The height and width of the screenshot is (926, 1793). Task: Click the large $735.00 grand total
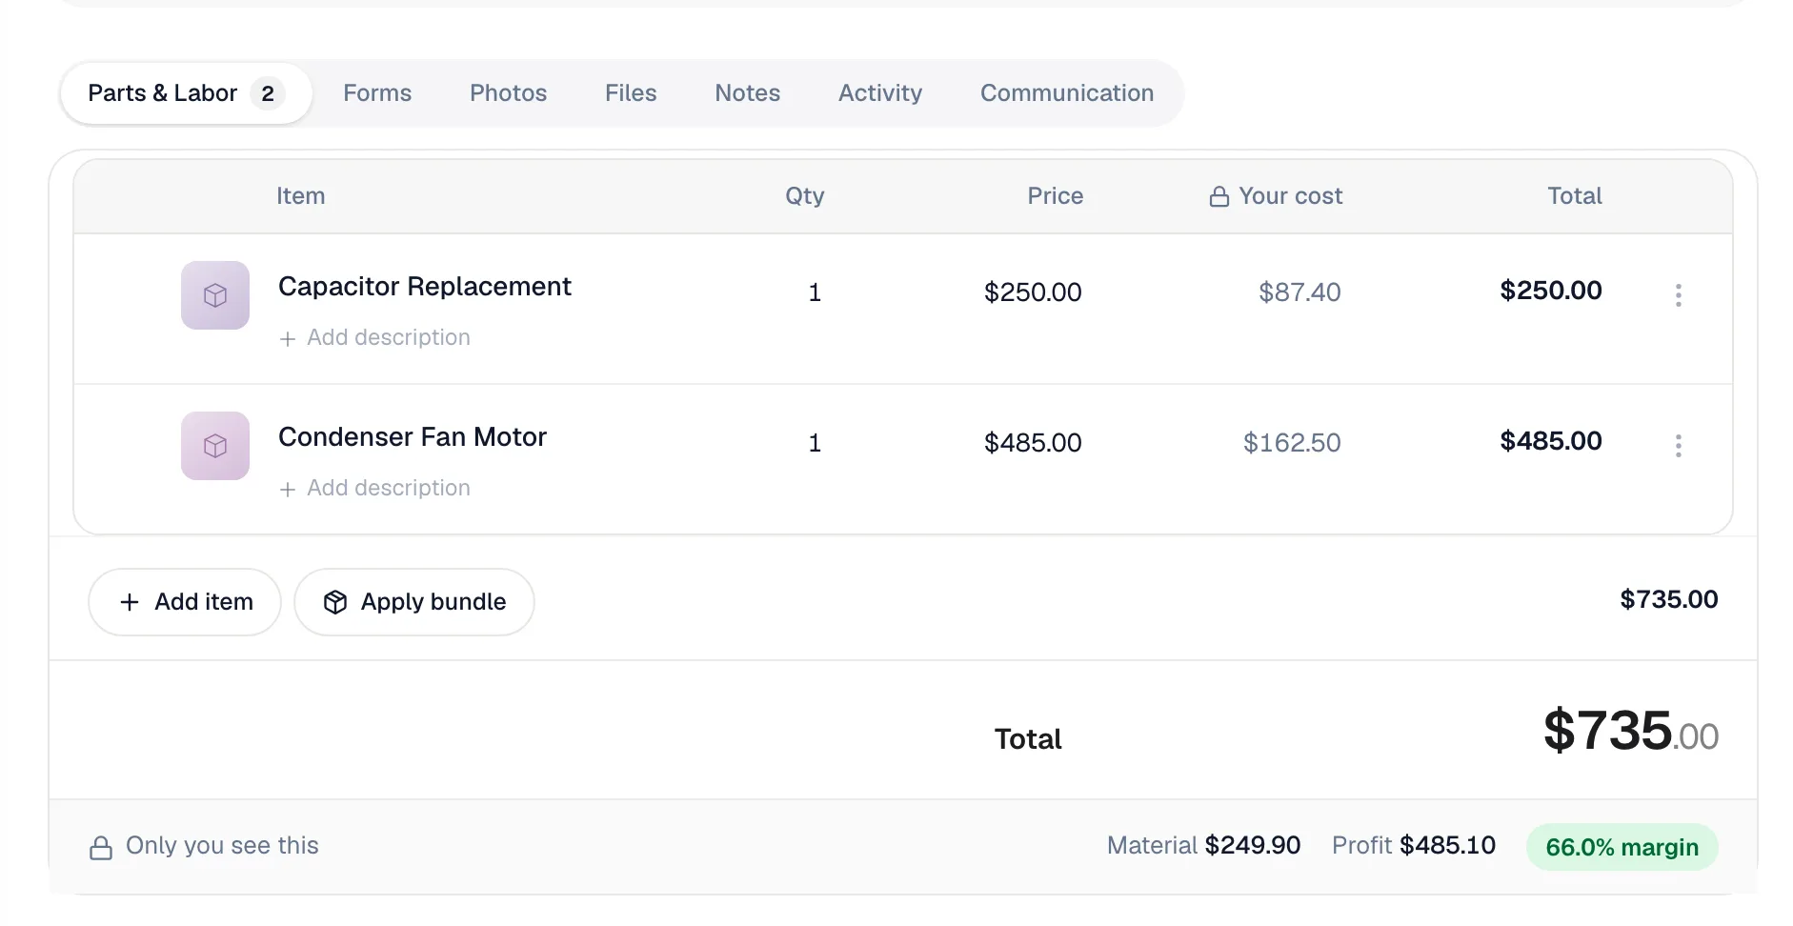(1631, 732)
